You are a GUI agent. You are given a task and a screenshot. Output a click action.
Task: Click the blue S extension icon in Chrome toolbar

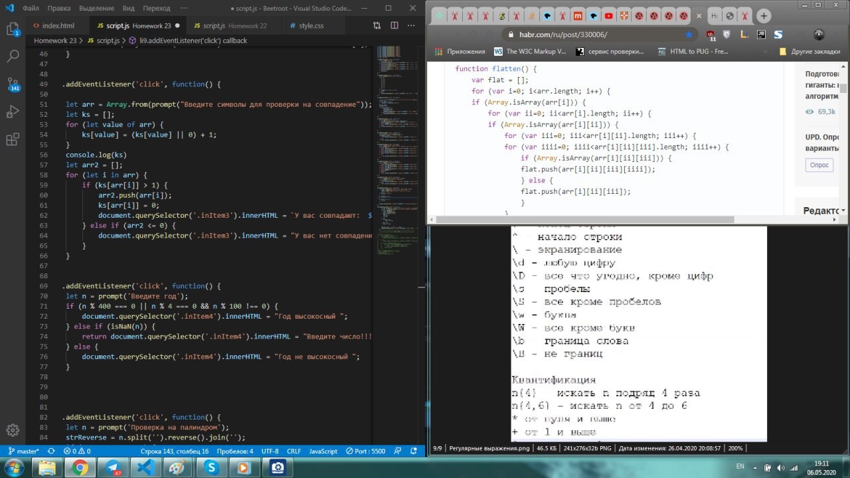pyautogui.click(x=778, y=35)
